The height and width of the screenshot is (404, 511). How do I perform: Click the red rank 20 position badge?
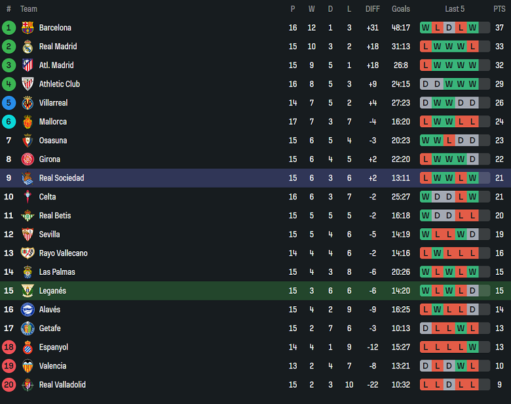[x=9, y=385]
